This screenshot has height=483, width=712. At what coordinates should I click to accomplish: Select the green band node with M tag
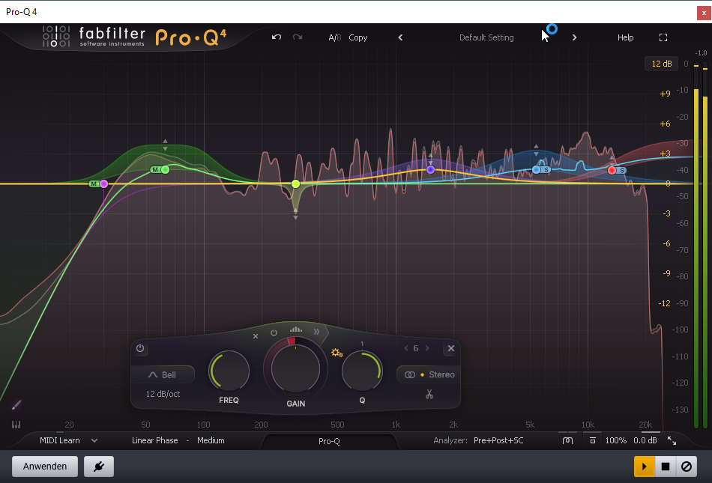tap(166, 170)
